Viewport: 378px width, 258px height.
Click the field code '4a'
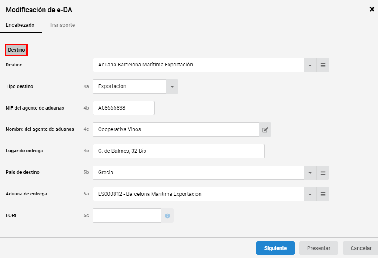coord(86,86)
